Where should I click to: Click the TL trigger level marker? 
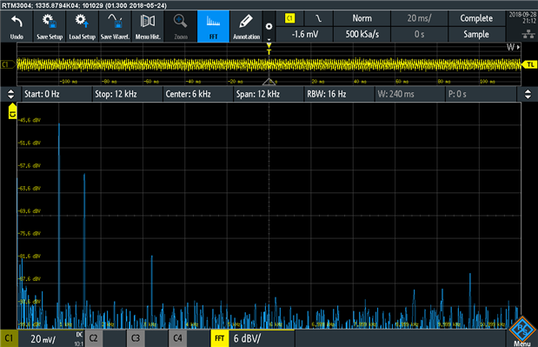coord(530,64)
